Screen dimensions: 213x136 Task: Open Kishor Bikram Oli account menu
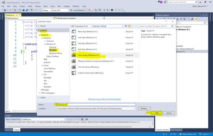(200, 6)
